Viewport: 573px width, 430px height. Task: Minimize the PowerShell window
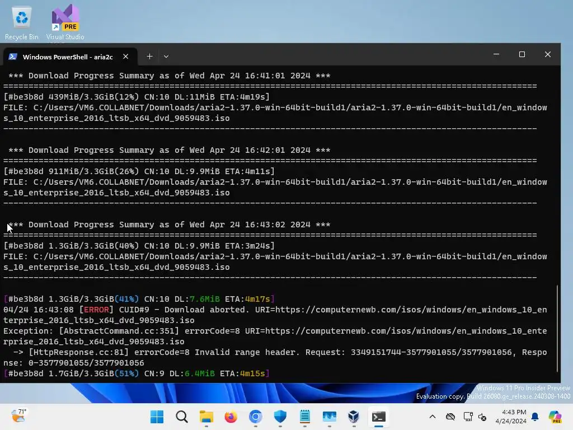point(496,54)
